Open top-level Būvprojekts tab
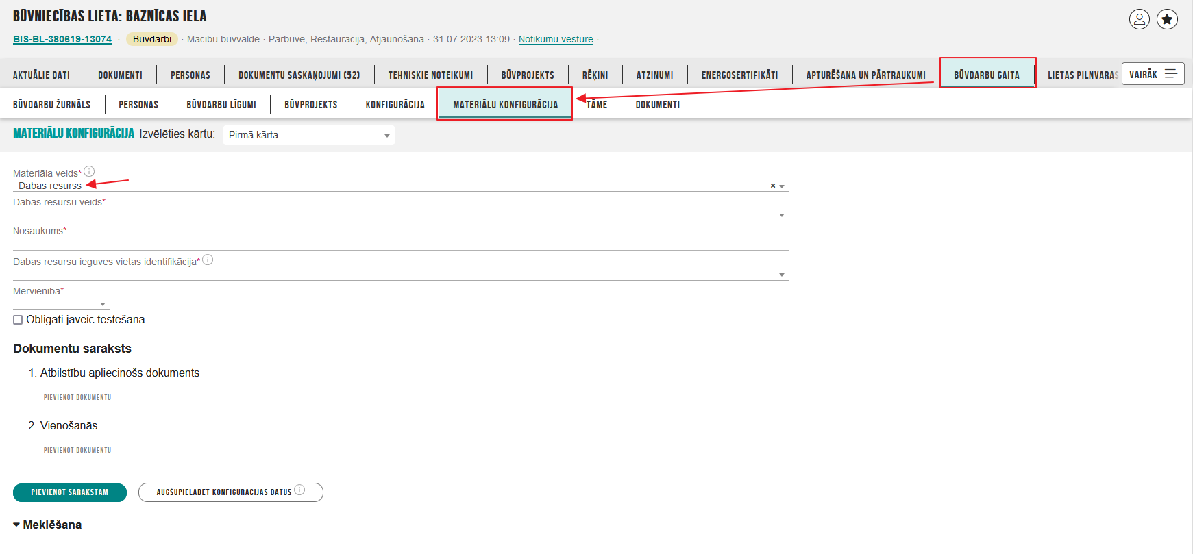 (528, 75)
